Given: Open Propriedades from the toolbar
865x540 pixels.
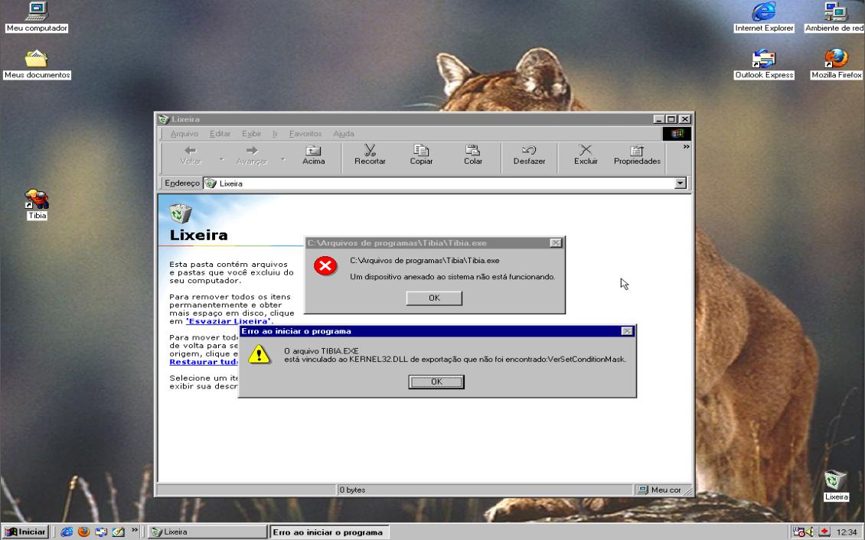Looking at the screenshot, I should [x=636, y=151].
